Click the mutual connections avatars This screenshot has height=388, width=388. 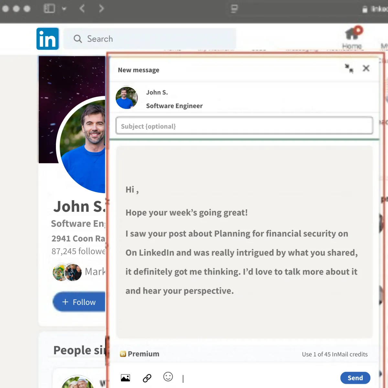pos(67,272)
